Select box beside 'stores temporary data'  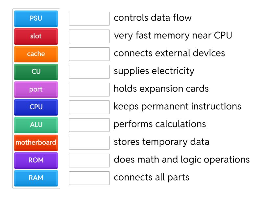[89, 143]
